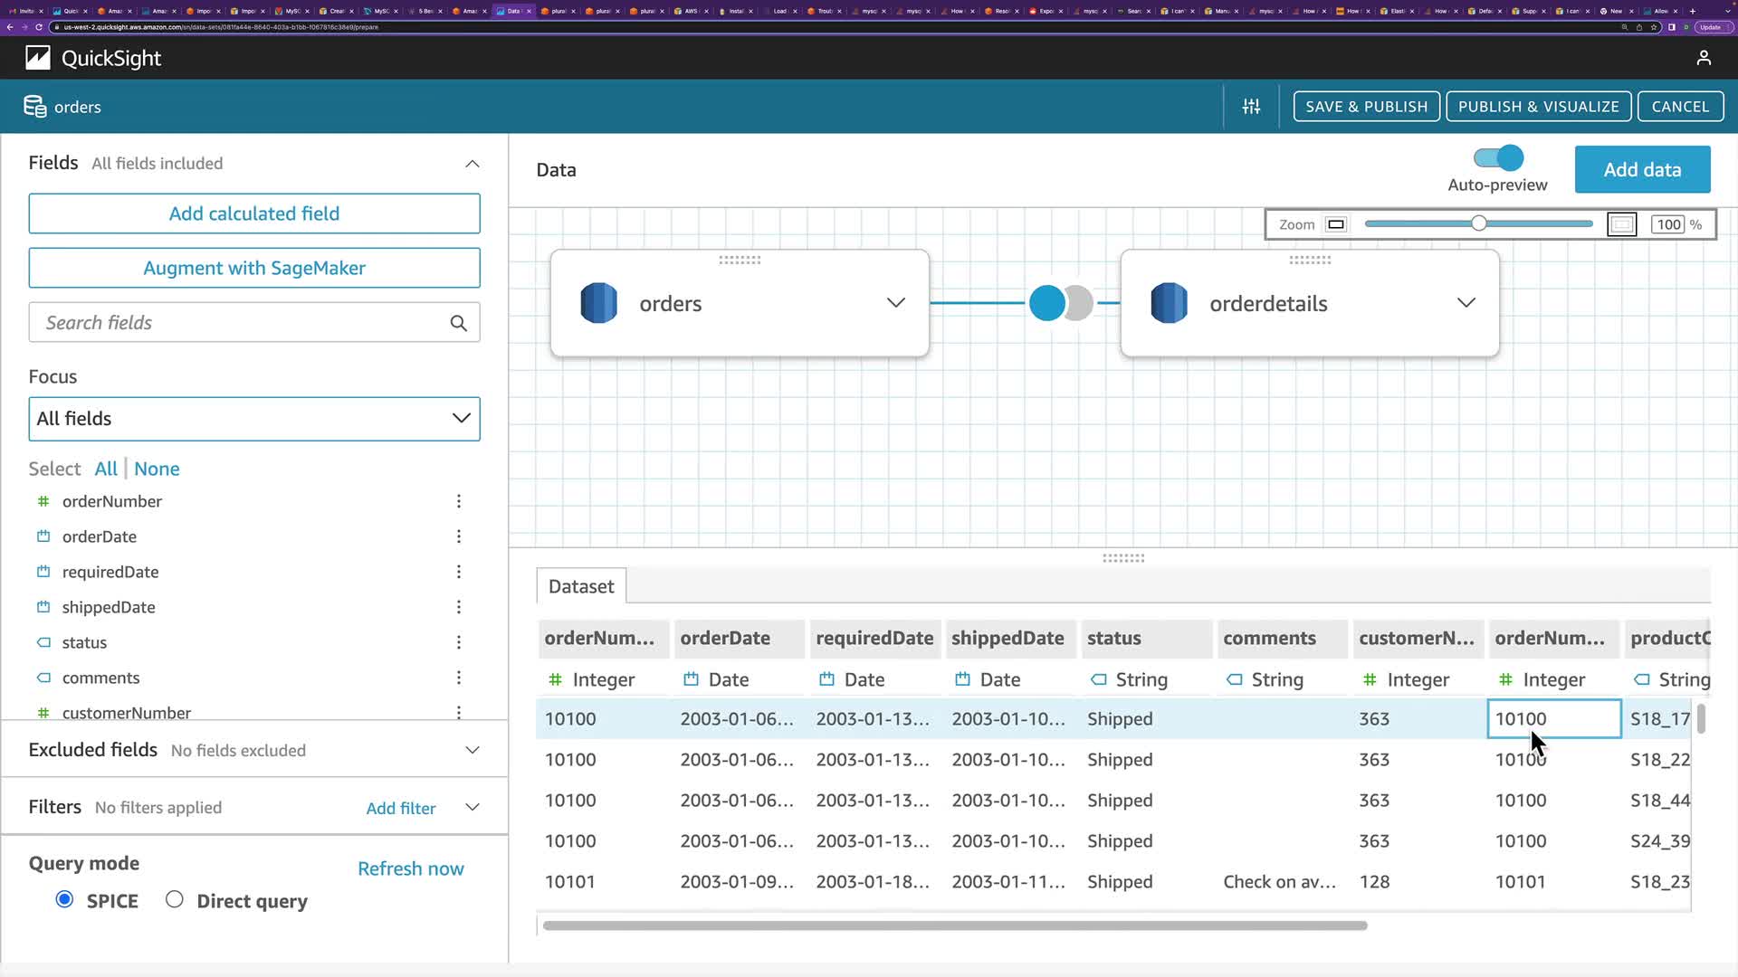Select the Dataset tab
The height and width of the screenshot is (977, 1738).
(x=581, y=586)
